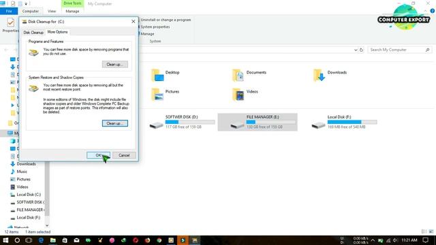Screen dimensions: 436x245
Task: Click the FILE MANAGER (E:) usage bar
Action: 271,122
